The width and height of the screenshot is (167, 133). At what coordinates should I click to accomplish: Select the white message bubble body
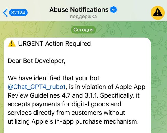click(x=77, y=85)
